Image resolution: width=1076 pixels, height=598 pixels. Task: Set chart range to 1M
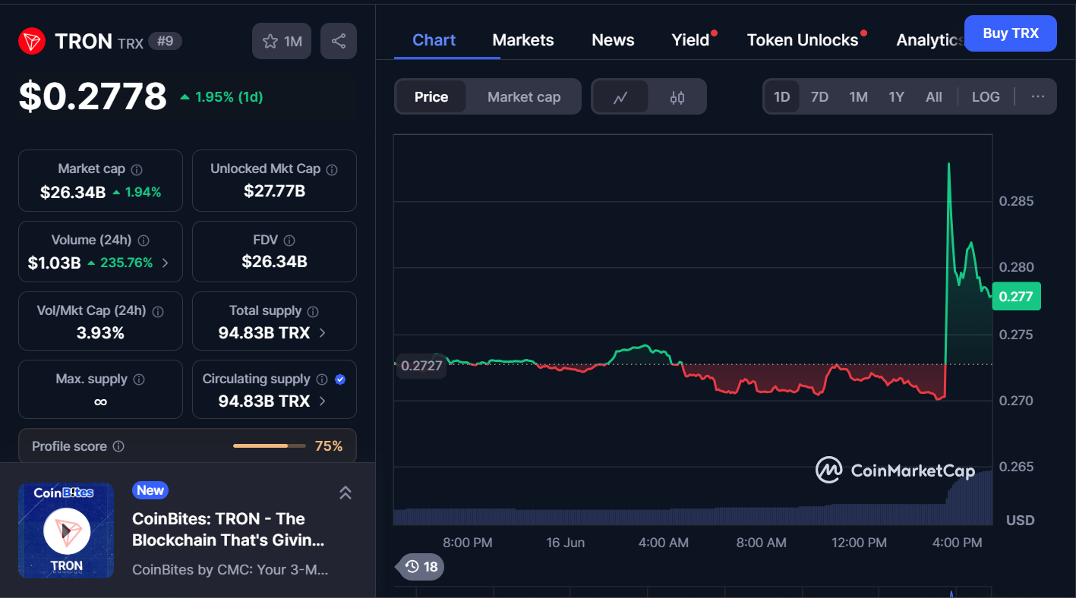point(858,97)
